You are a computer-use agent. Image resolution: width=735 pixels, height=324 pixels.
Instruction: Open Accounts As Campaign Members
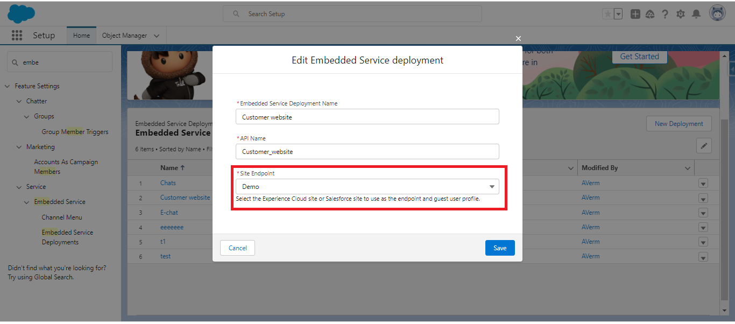tap(66, 167)
